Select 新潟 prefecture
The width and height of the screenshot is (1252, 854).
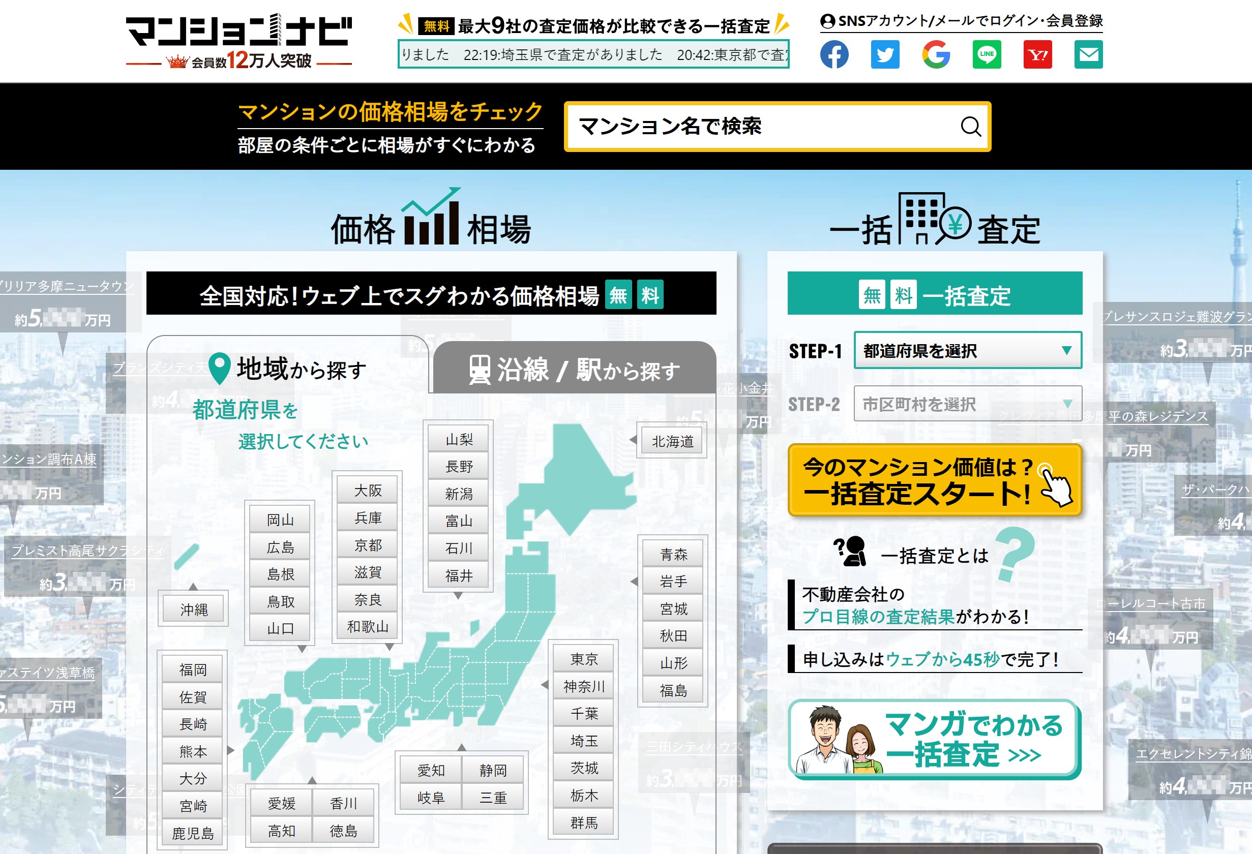459,493
